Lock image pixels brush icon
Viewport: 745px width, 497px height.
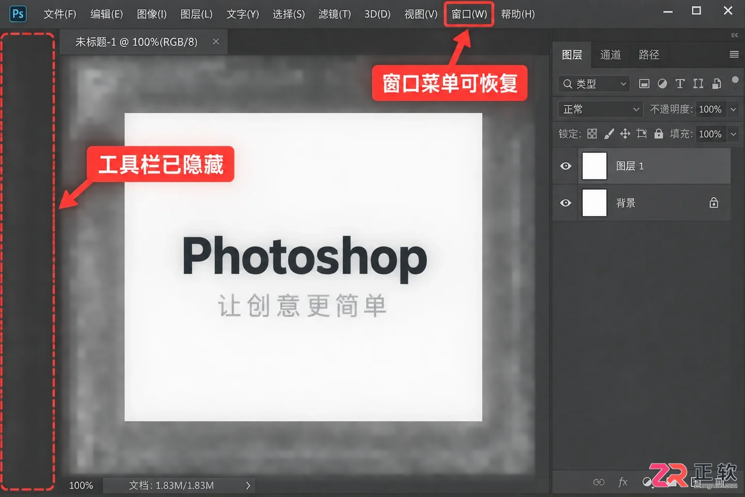[609, 134]
